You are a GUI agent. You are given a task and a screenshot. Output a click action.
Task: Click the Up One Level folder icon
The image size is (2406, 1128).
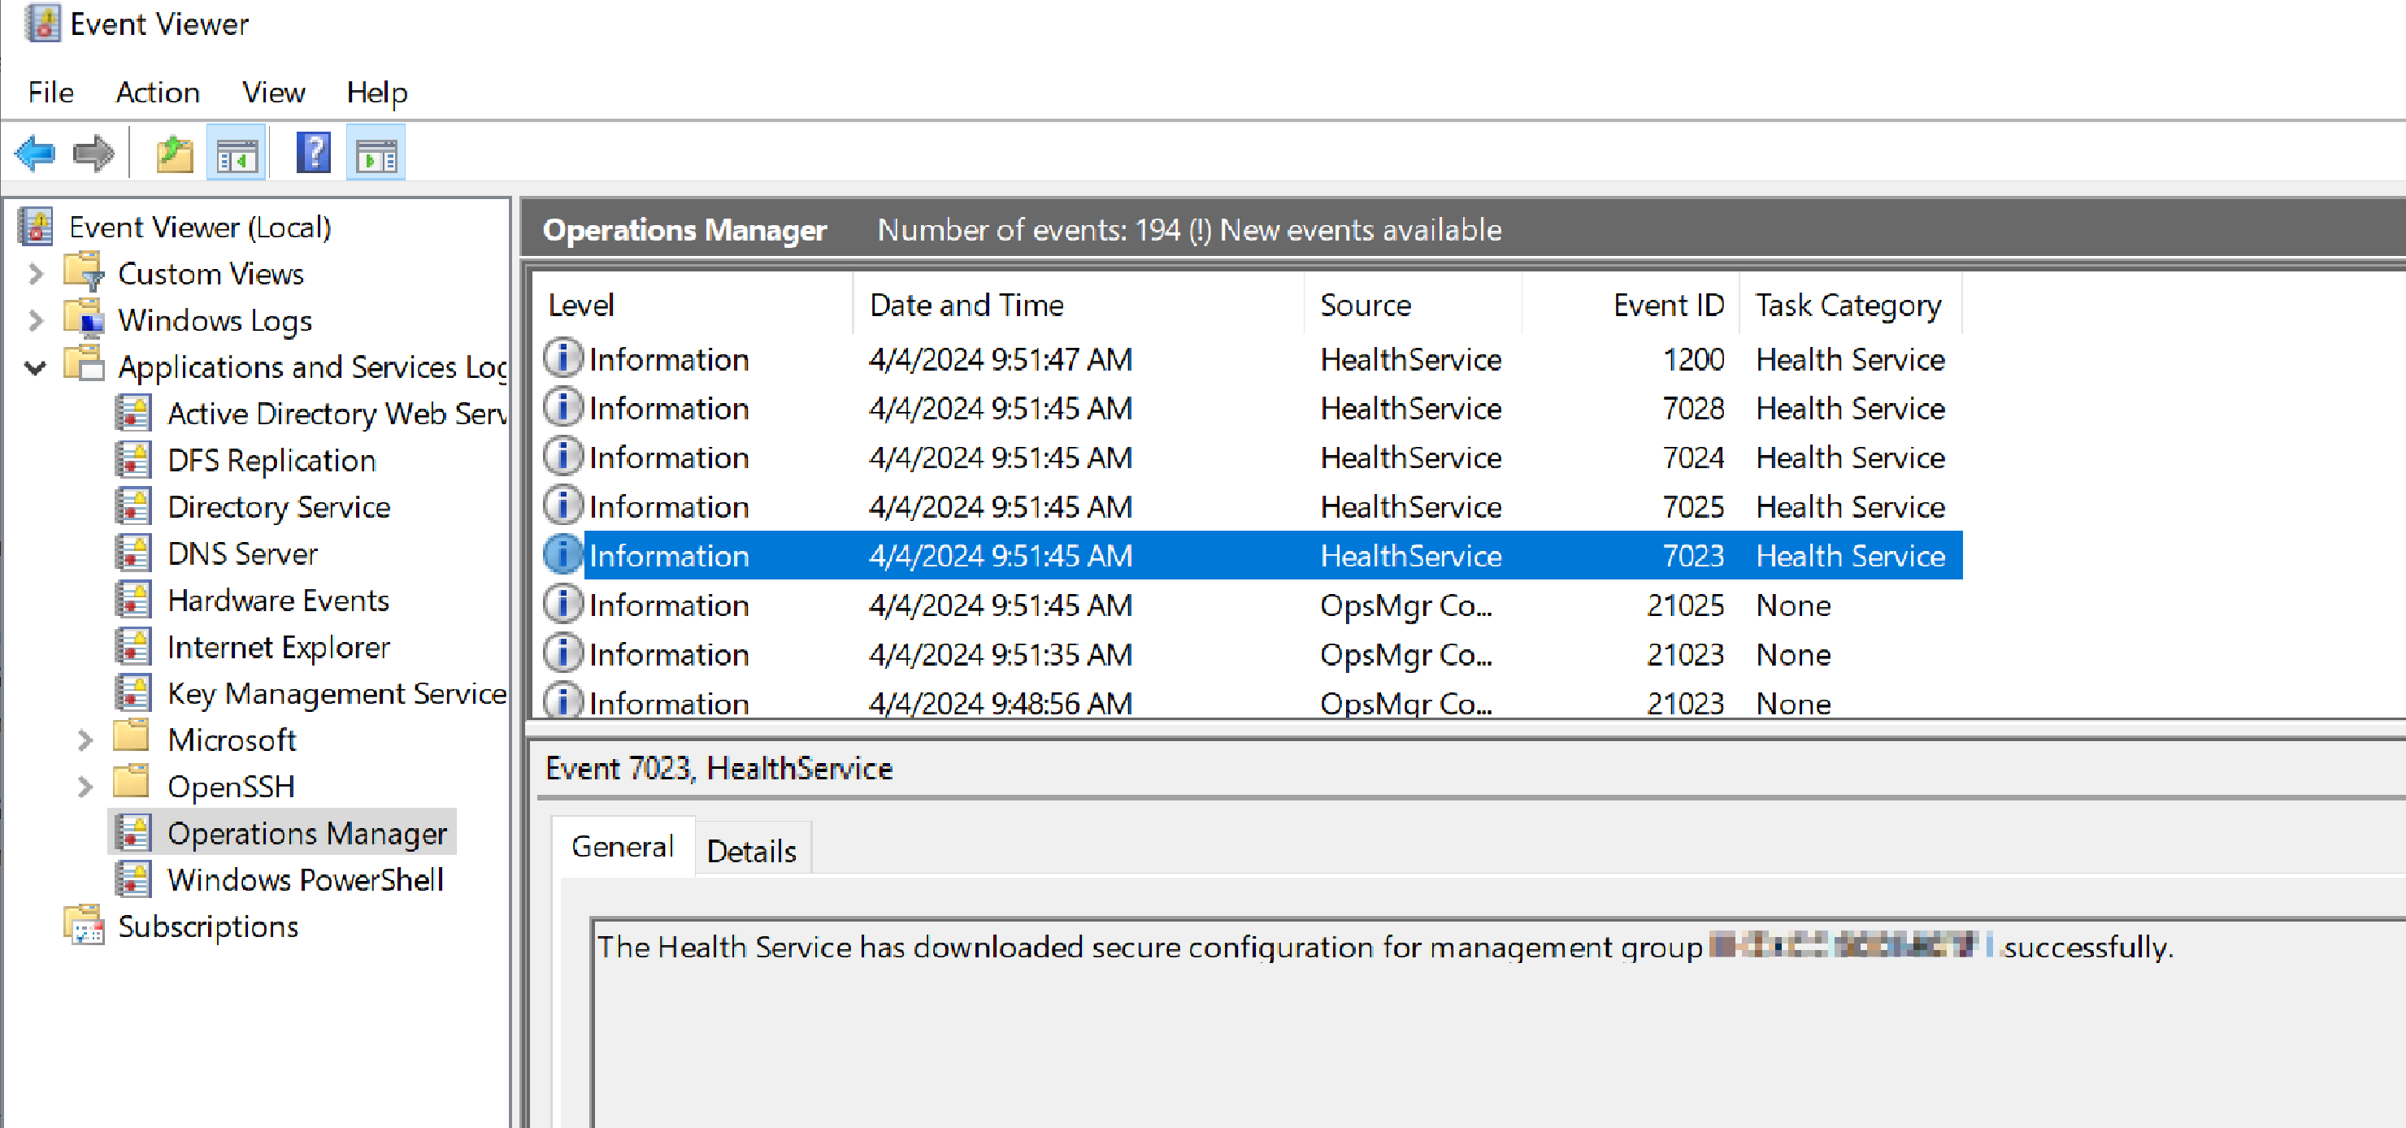pos(174,153)
